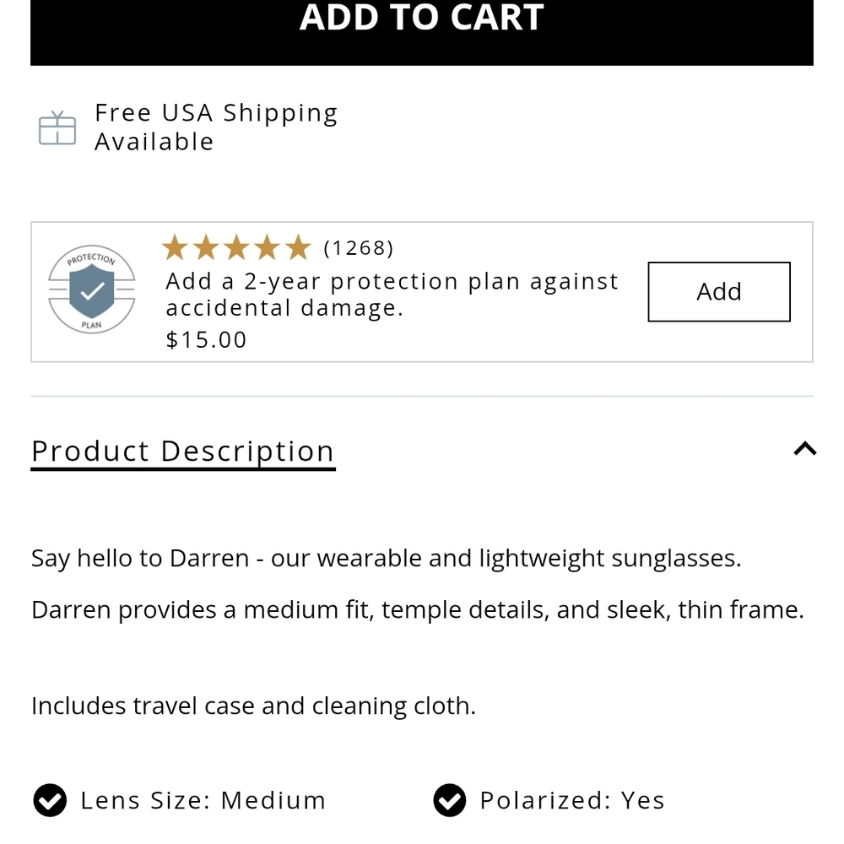Click the checkmark beside Polarized: Yes
The image size is (844, 844).
point(451,800)
